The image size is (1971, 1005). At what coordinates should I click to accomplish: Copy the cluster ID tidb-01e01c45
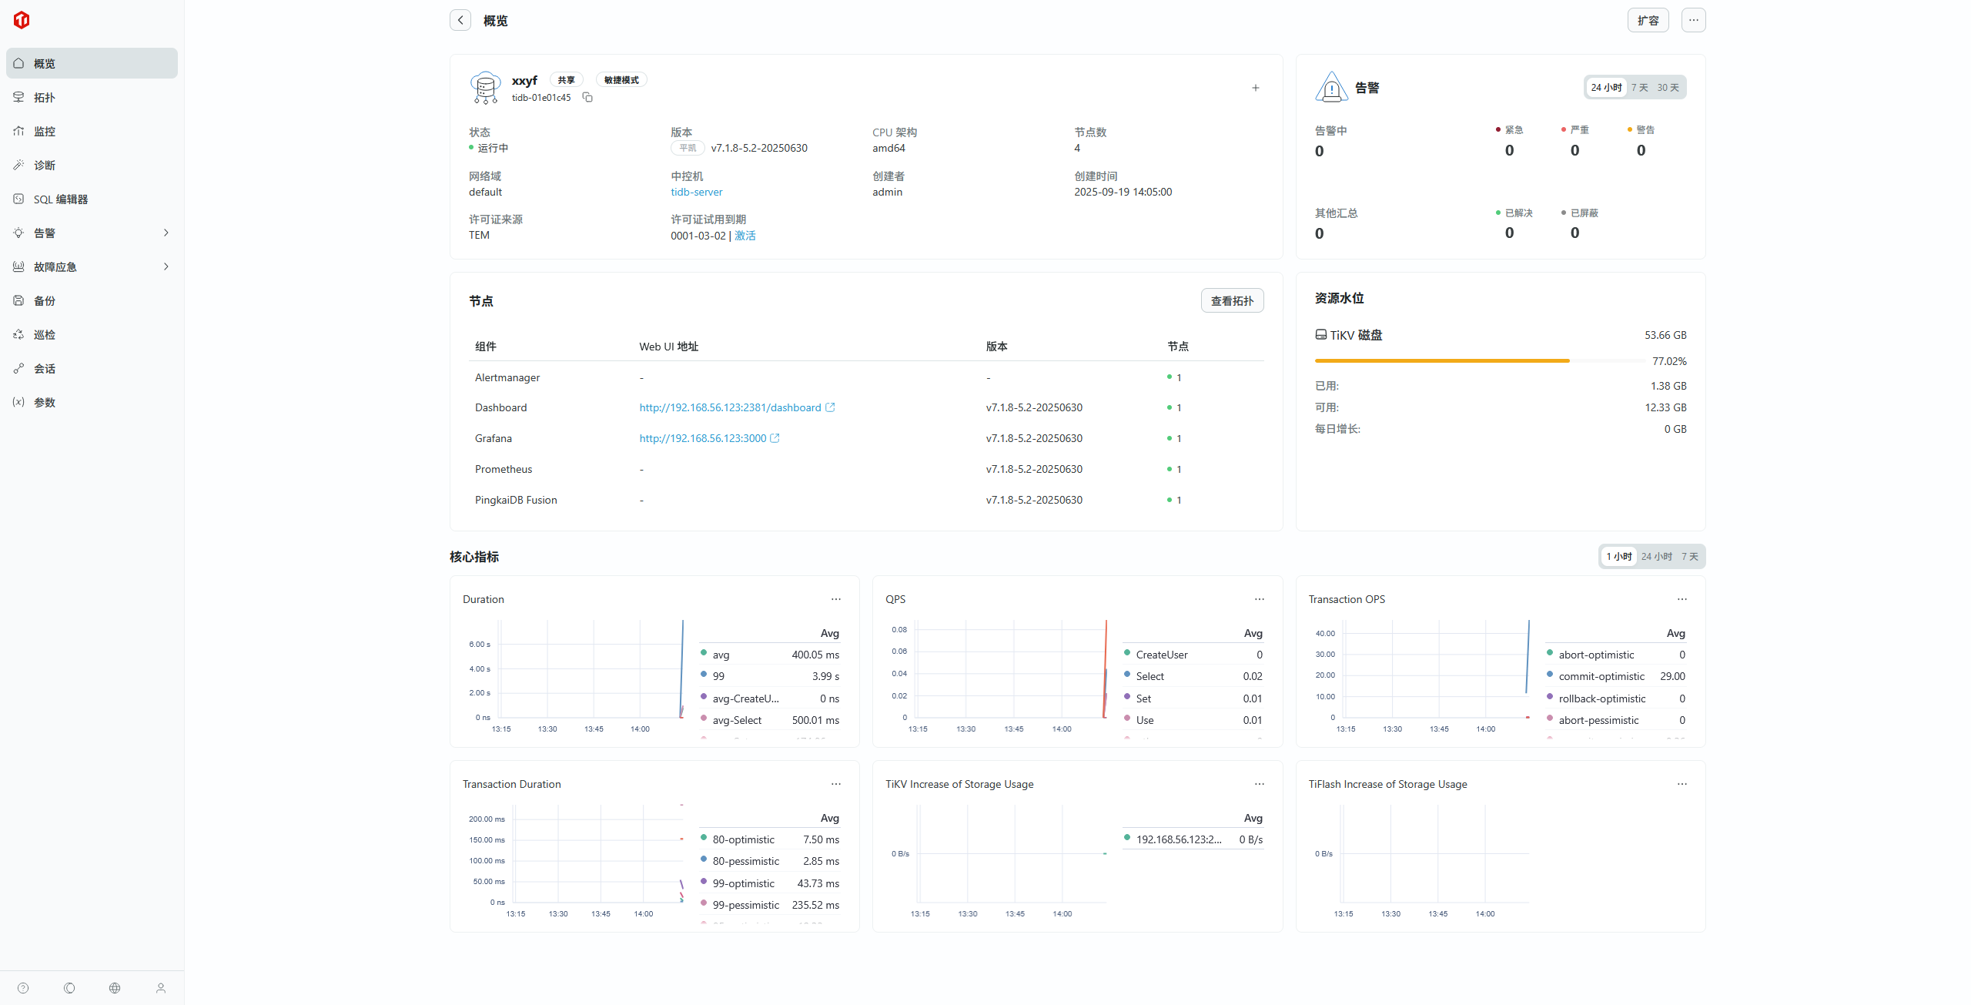click(587, 97)
